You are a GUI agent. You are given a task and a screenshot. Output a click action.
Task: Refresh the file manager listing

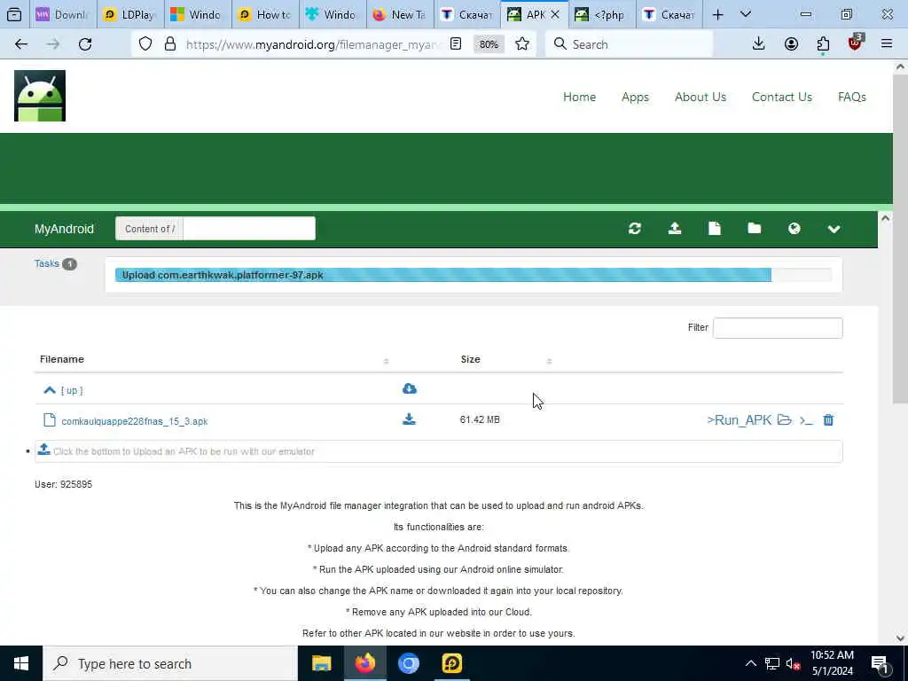(x=635, y=229)
